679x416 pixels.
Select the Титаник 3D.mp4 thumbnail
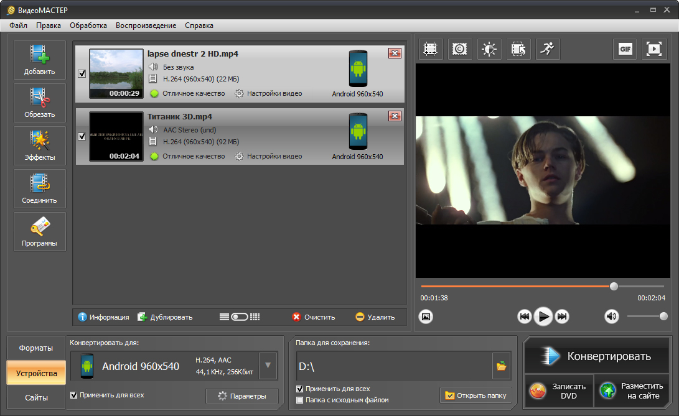(116, 136)
